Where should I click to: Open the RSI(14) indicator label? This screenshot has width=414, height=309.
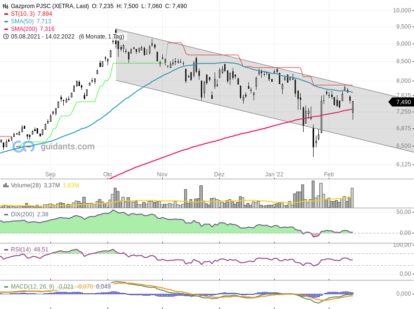(21, 250)
